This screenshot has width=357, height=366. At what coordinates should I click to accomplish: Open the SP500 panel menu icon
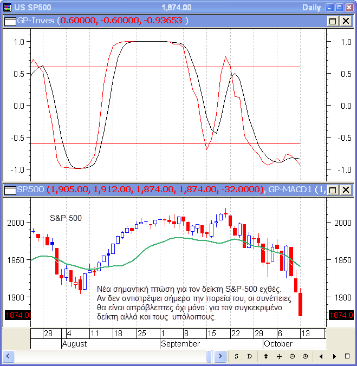(9, 189)
